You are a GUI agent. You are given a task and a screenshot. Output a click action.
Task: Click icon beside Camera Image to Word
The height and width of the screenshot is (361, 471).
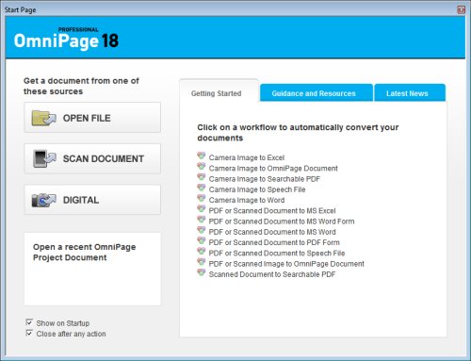tap(201, 199)
